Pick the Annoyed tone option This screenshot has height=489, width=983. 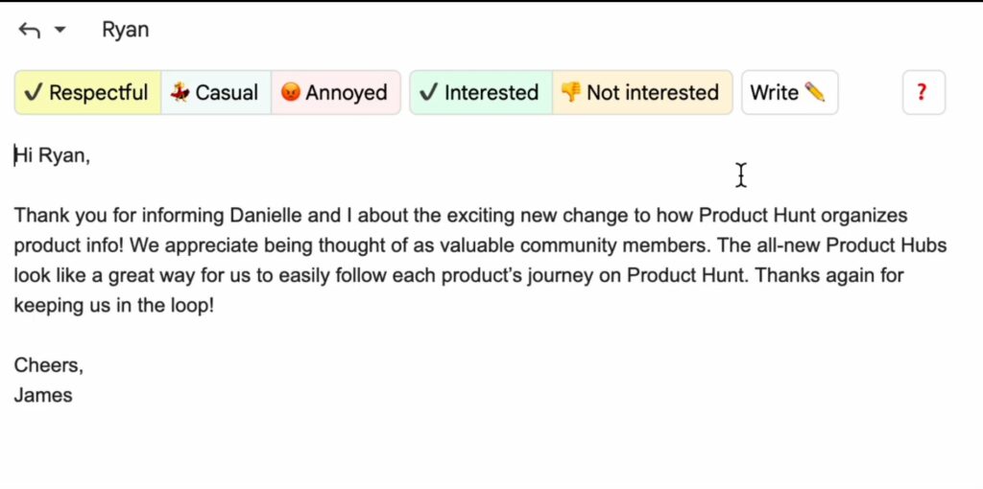pos(335,93)
